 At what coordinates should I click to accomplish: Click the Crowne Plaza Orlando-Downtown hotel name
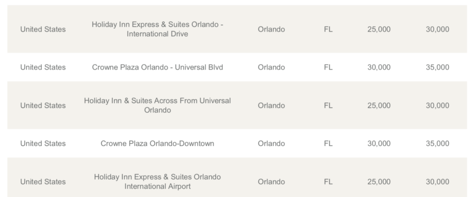pyautogui.click(x=158, y=143)
